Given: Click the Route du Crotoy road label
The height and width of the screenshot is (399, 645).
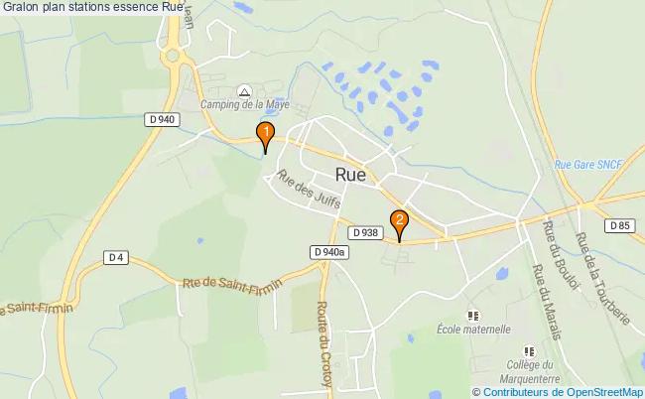Looking at the screenshot, I should [x=324, y=344].
